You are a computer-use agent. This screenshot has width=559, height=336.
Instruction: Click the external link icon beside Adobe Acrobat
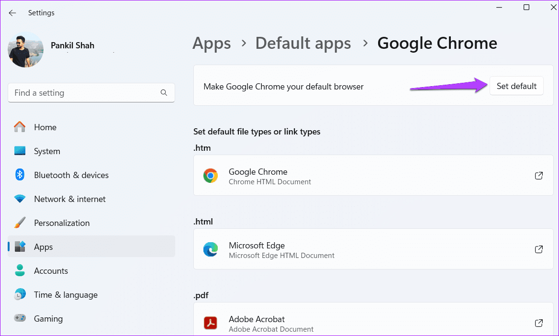[x=539, y=323]
